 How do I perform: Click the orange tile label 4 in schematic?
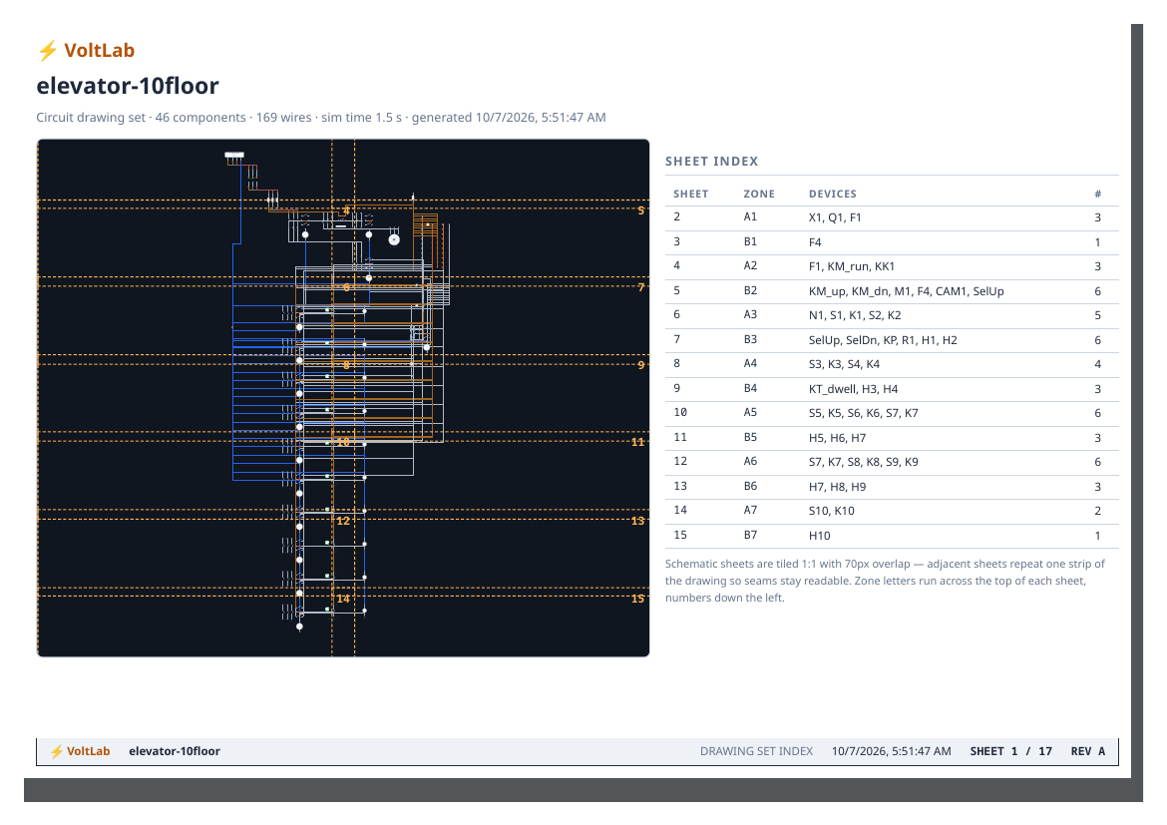[346, 209]
